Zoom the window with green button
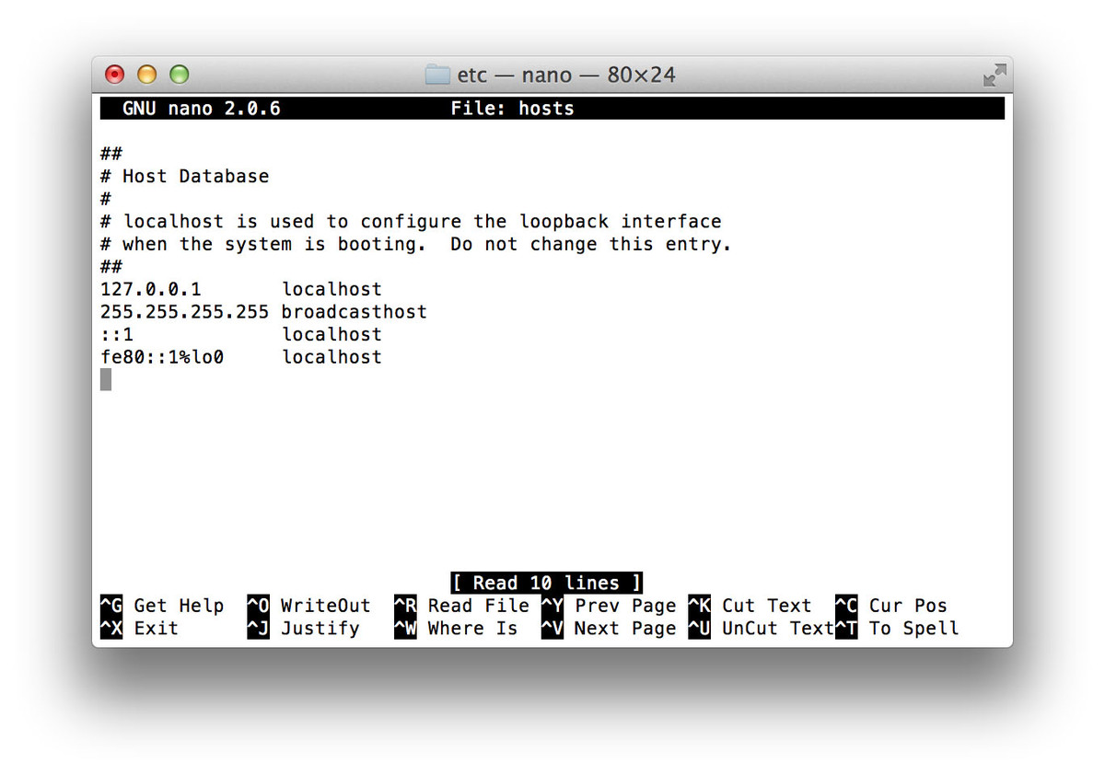 pos(180,75)
